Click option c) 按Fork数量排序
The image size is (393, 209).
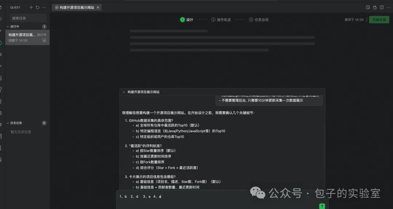(x=150, y=162)
